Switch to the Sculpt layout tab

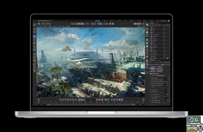pos(112,21)
